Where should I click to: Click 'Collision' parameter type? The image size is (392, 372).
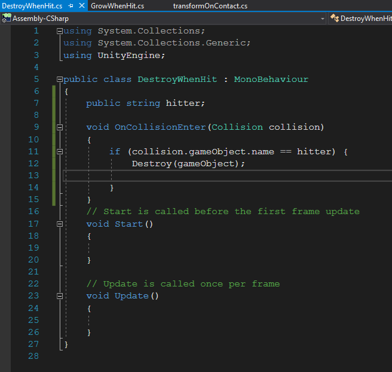point(237,127)
